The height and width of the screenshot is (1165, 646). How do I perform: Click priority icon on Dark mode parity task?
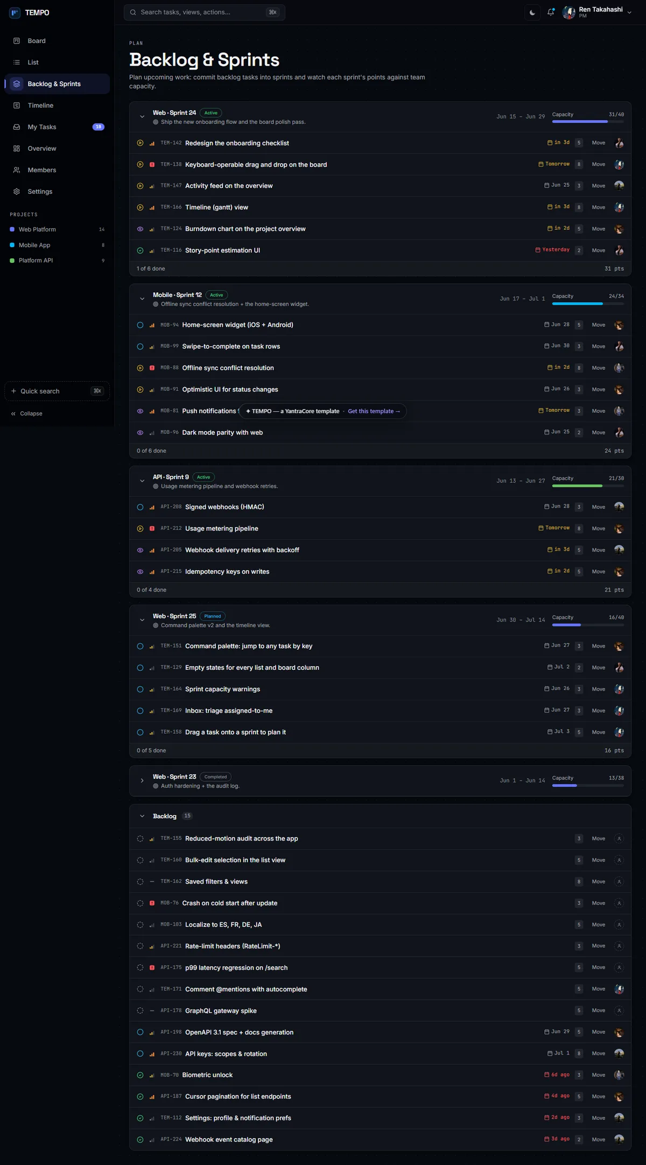pos(152,433)
